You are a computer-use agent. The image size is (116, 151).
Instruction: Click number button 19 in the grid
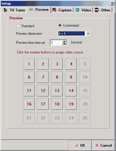click(71, 104)
